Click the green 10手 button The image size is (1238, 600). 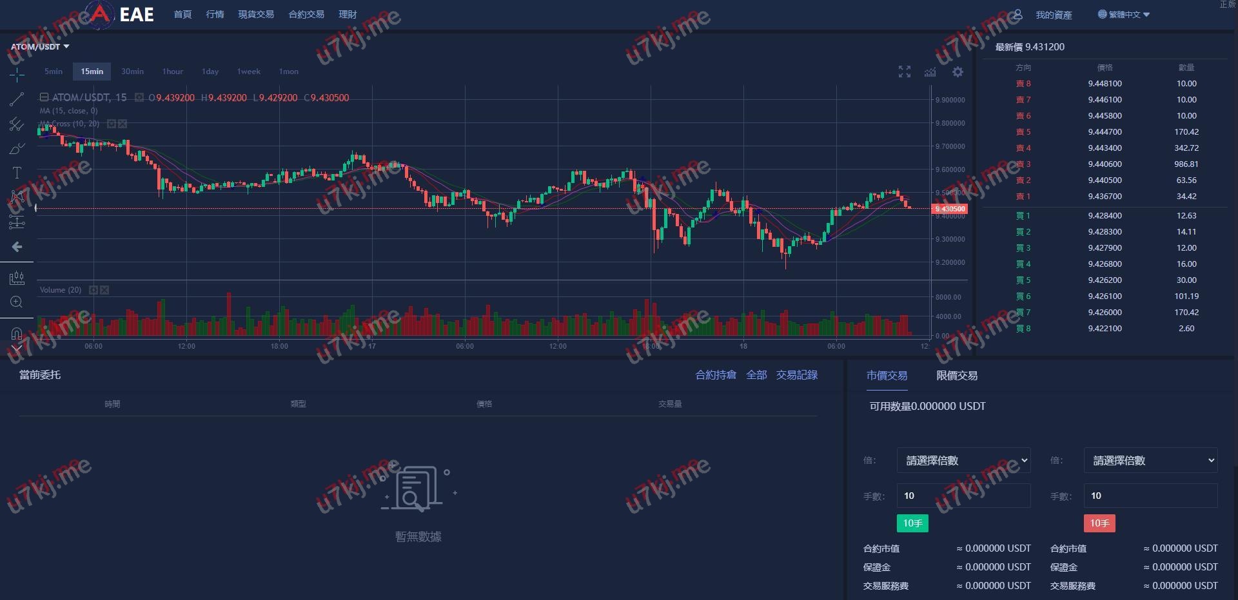point(912,523)
